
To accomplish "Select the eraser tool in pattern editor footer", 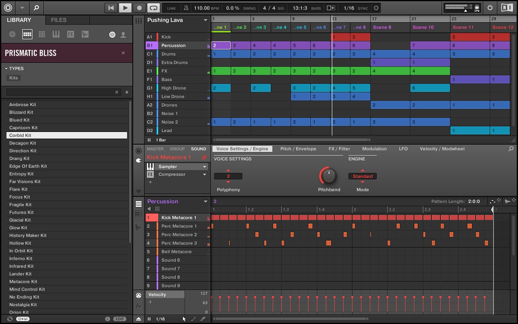I will tap(203, 319).
